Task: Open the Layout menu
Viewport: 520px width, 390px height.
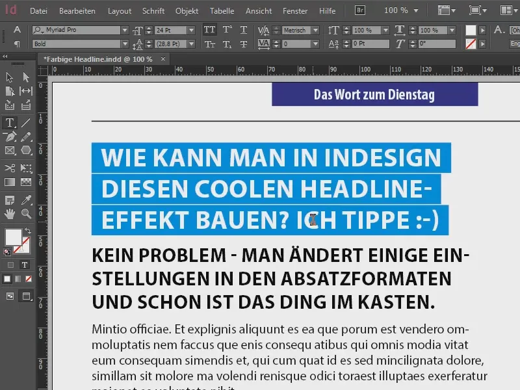Action: (x=120, y=11)
